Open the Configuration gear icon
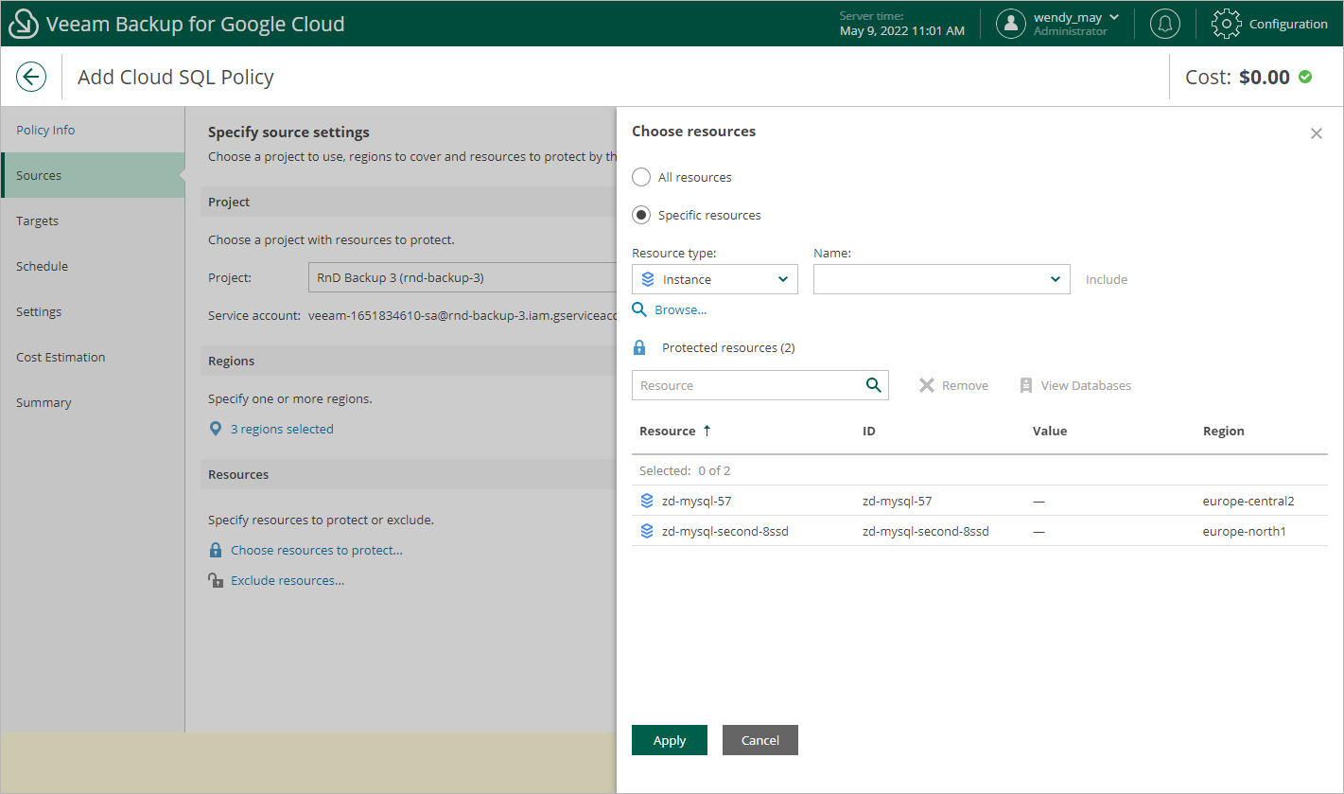 tap(1227, 24)
